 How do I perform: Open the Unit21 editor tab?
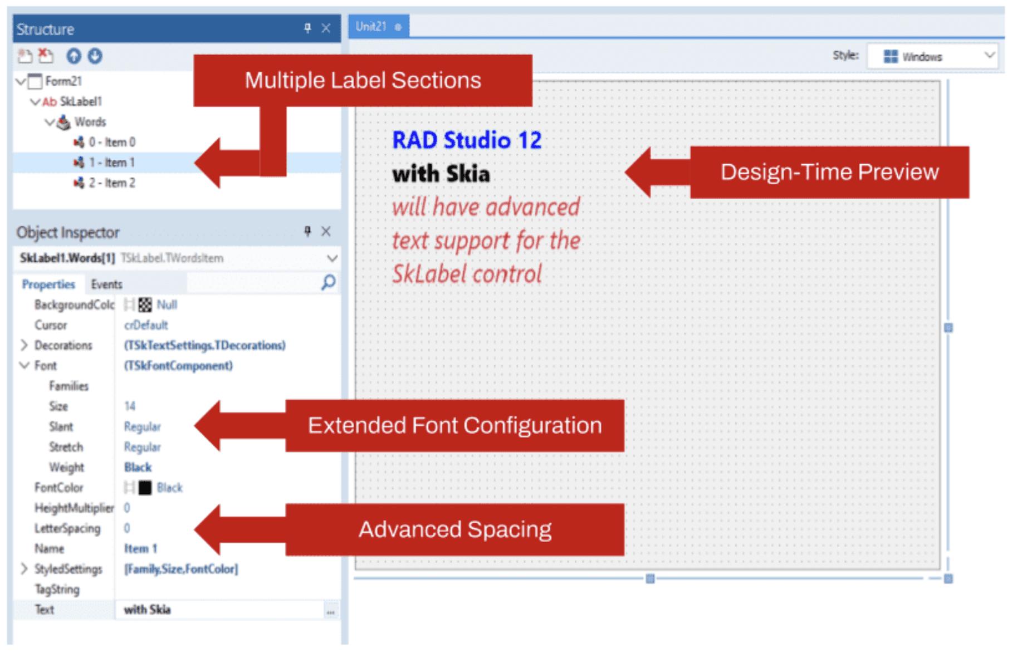click(x=379, y=27)
